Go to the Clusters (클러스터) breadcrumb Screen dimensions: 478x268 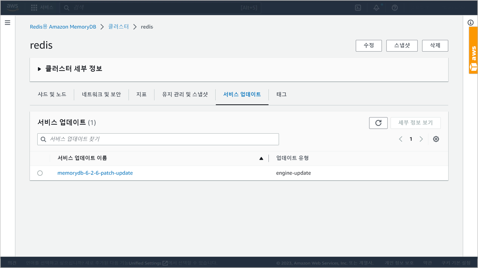click(118, 27)
